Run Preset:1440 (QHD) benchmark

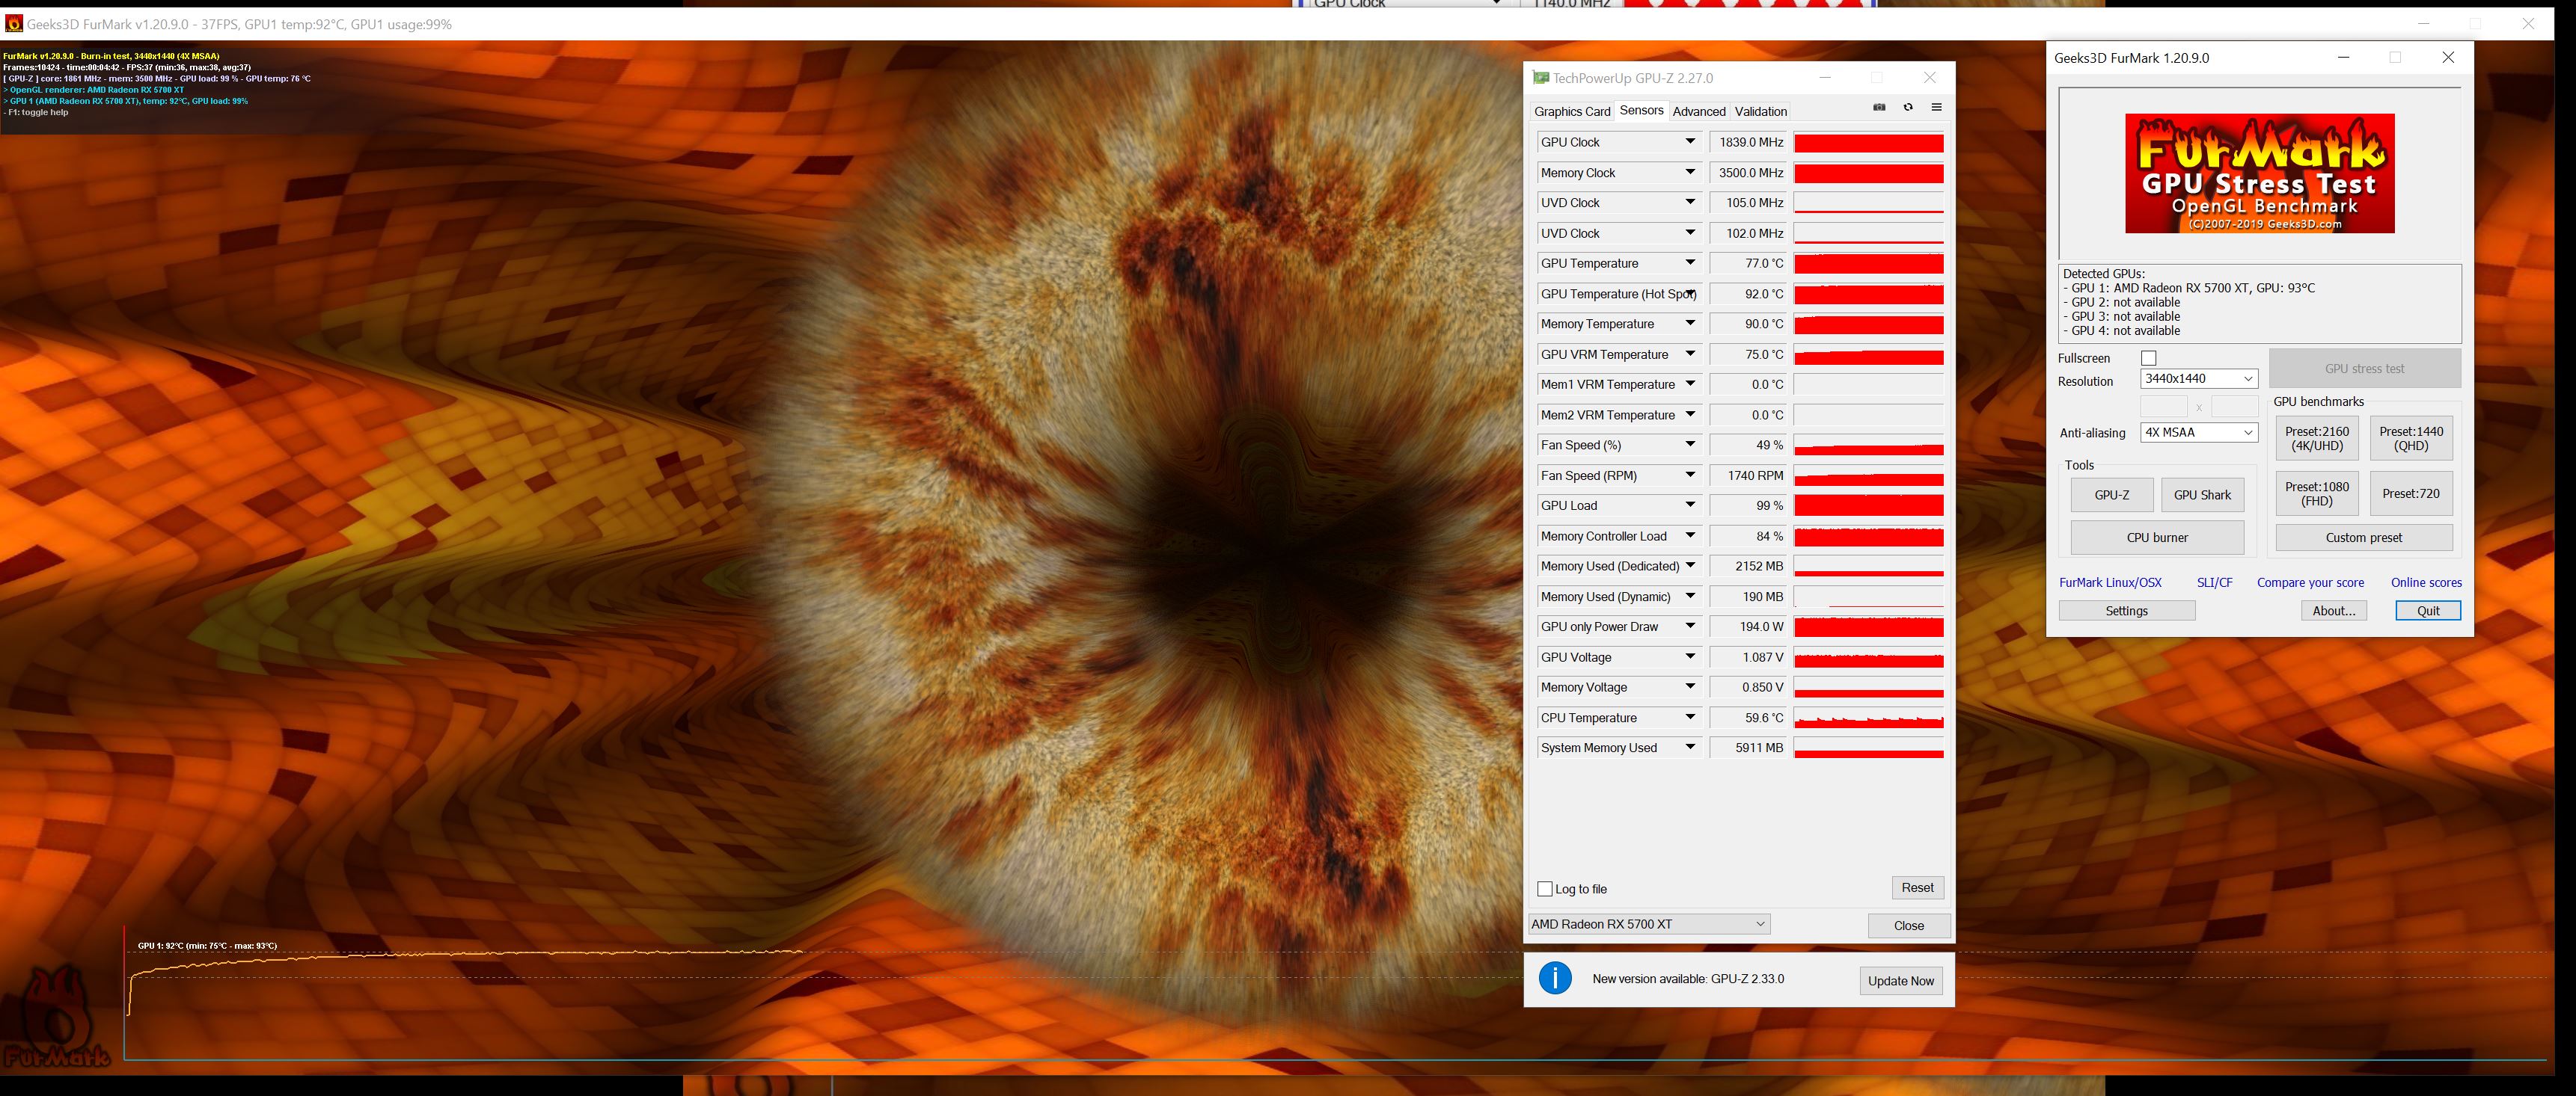click(2411, 439)
